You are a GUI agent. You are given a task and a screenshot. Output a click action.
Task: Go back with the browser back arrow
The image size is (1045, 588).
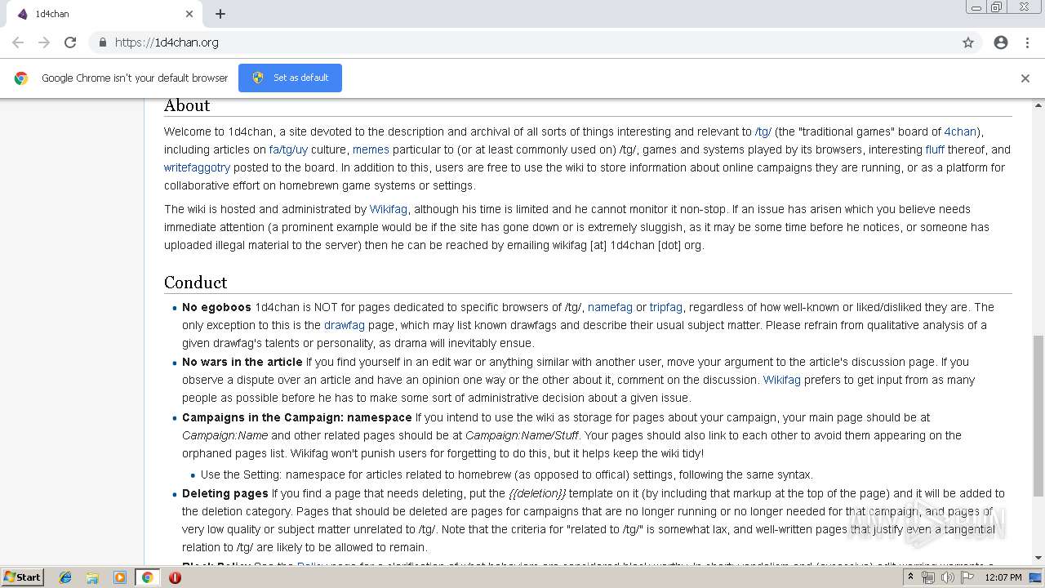pos(18,42)
